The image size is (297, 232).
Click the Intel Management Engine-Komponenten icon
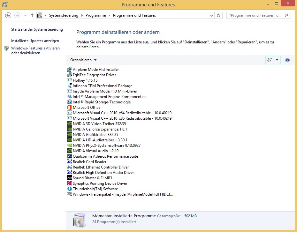pyautogui.click(x=70, y=96)
